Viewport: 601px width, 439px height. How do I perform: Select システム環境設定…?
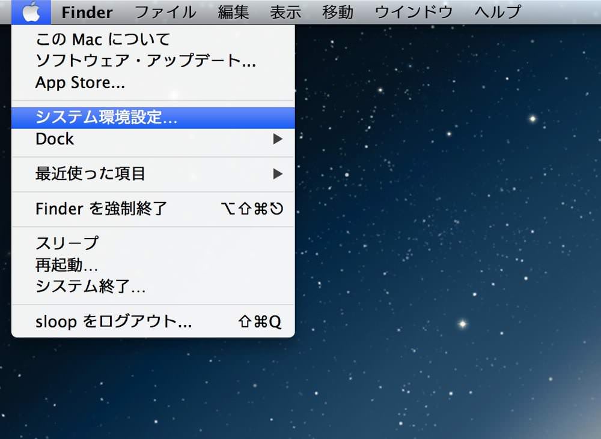point(153,118)
